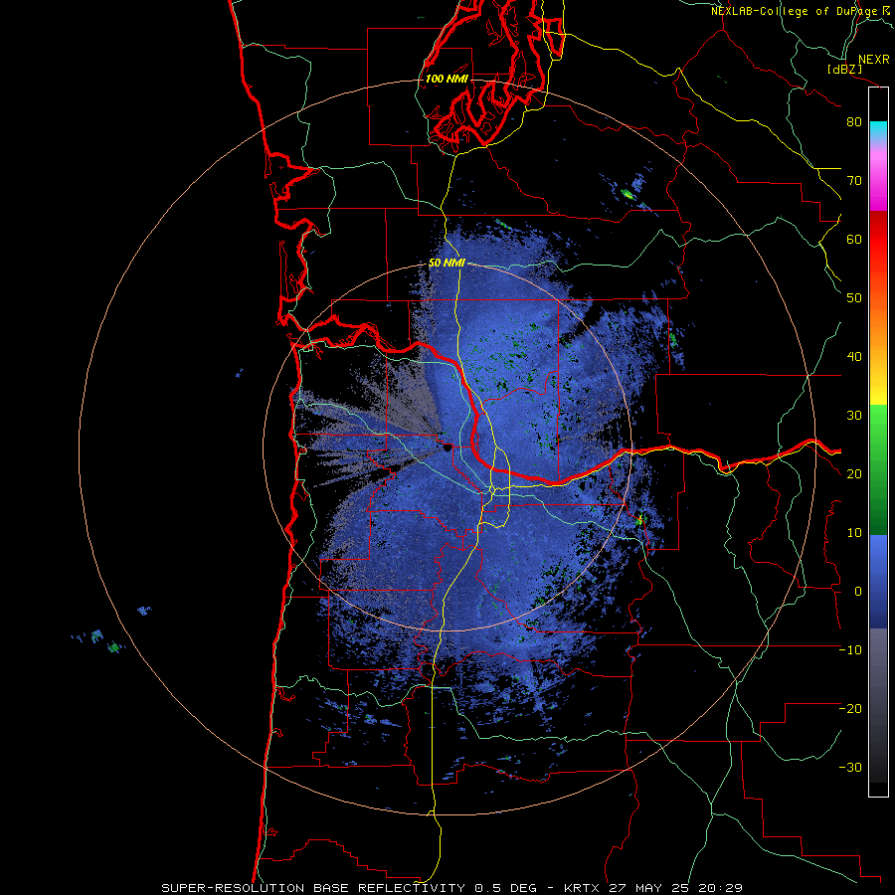Click the 30 value on the dBZ scale
This screenshot has height=895, width=895.
coord(854,416)
